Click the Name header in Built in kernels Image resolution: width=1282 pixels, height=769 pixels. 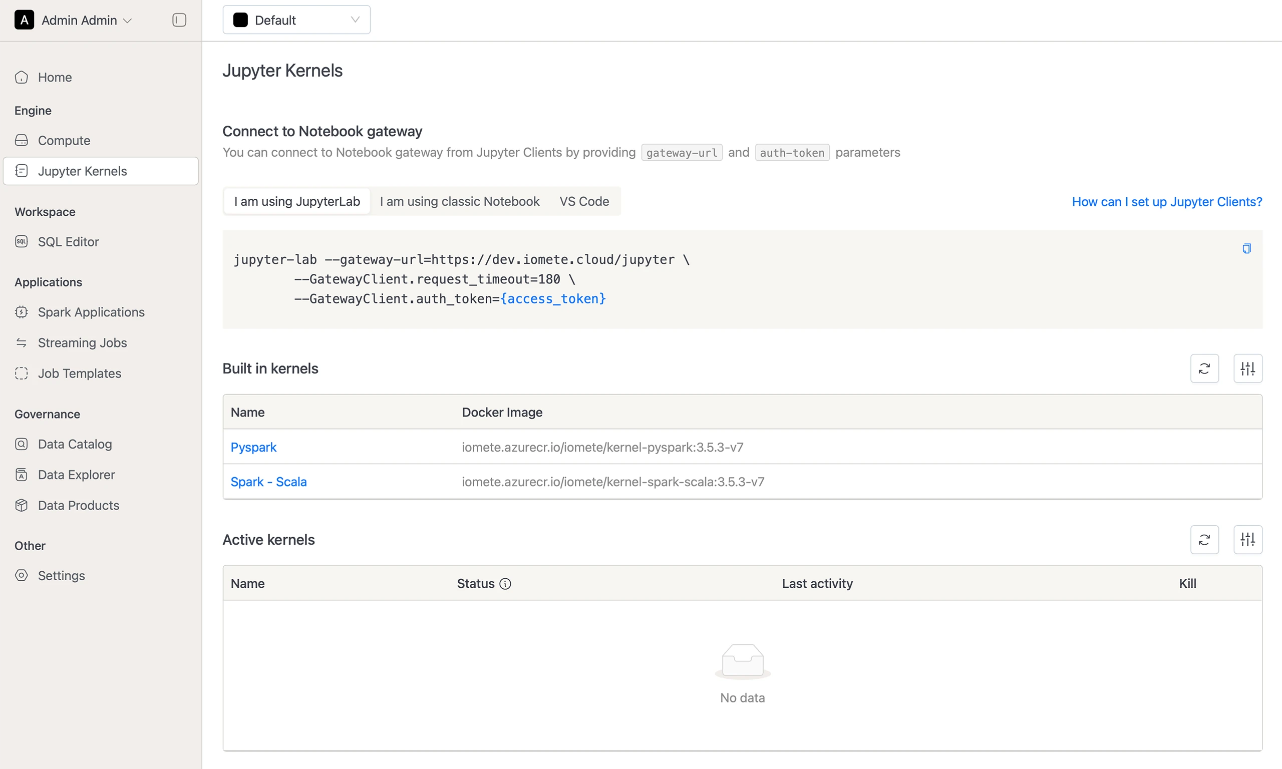(x=248, y=412)
